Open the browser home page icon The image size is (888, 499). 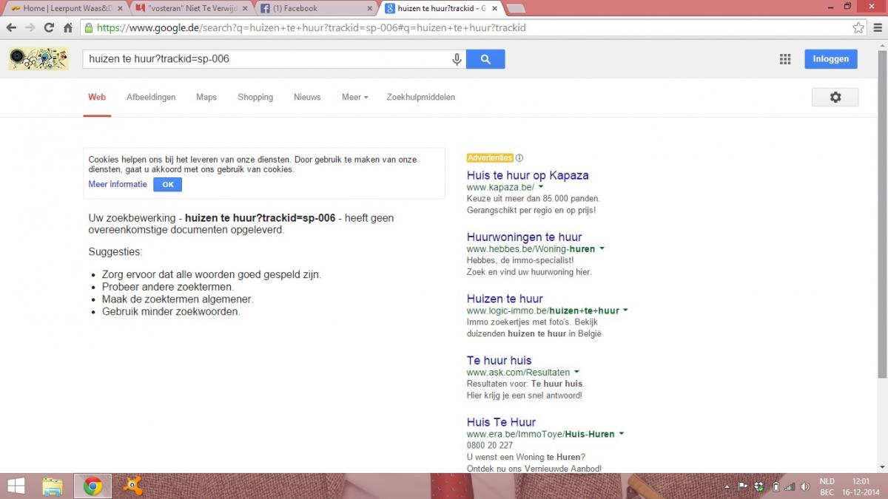coord(67,28)
